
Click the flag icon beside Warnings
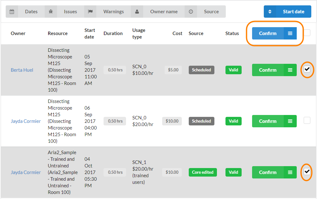coord(90,12)
